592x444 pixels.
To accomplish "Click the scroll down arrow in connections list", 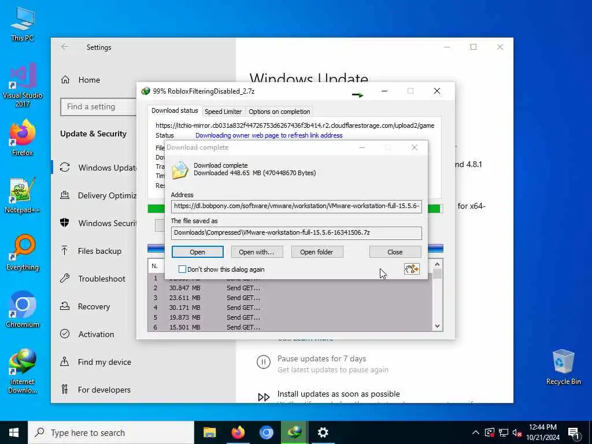I will (x=437, y=326).
